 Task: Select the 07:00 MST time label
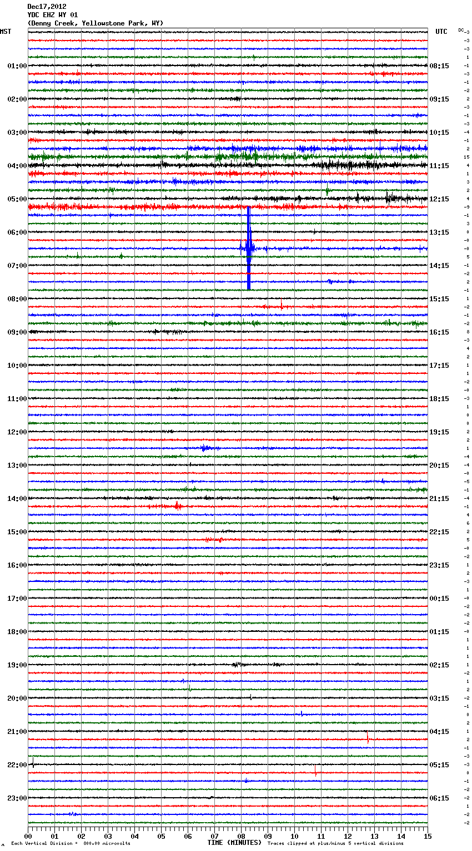17,266
